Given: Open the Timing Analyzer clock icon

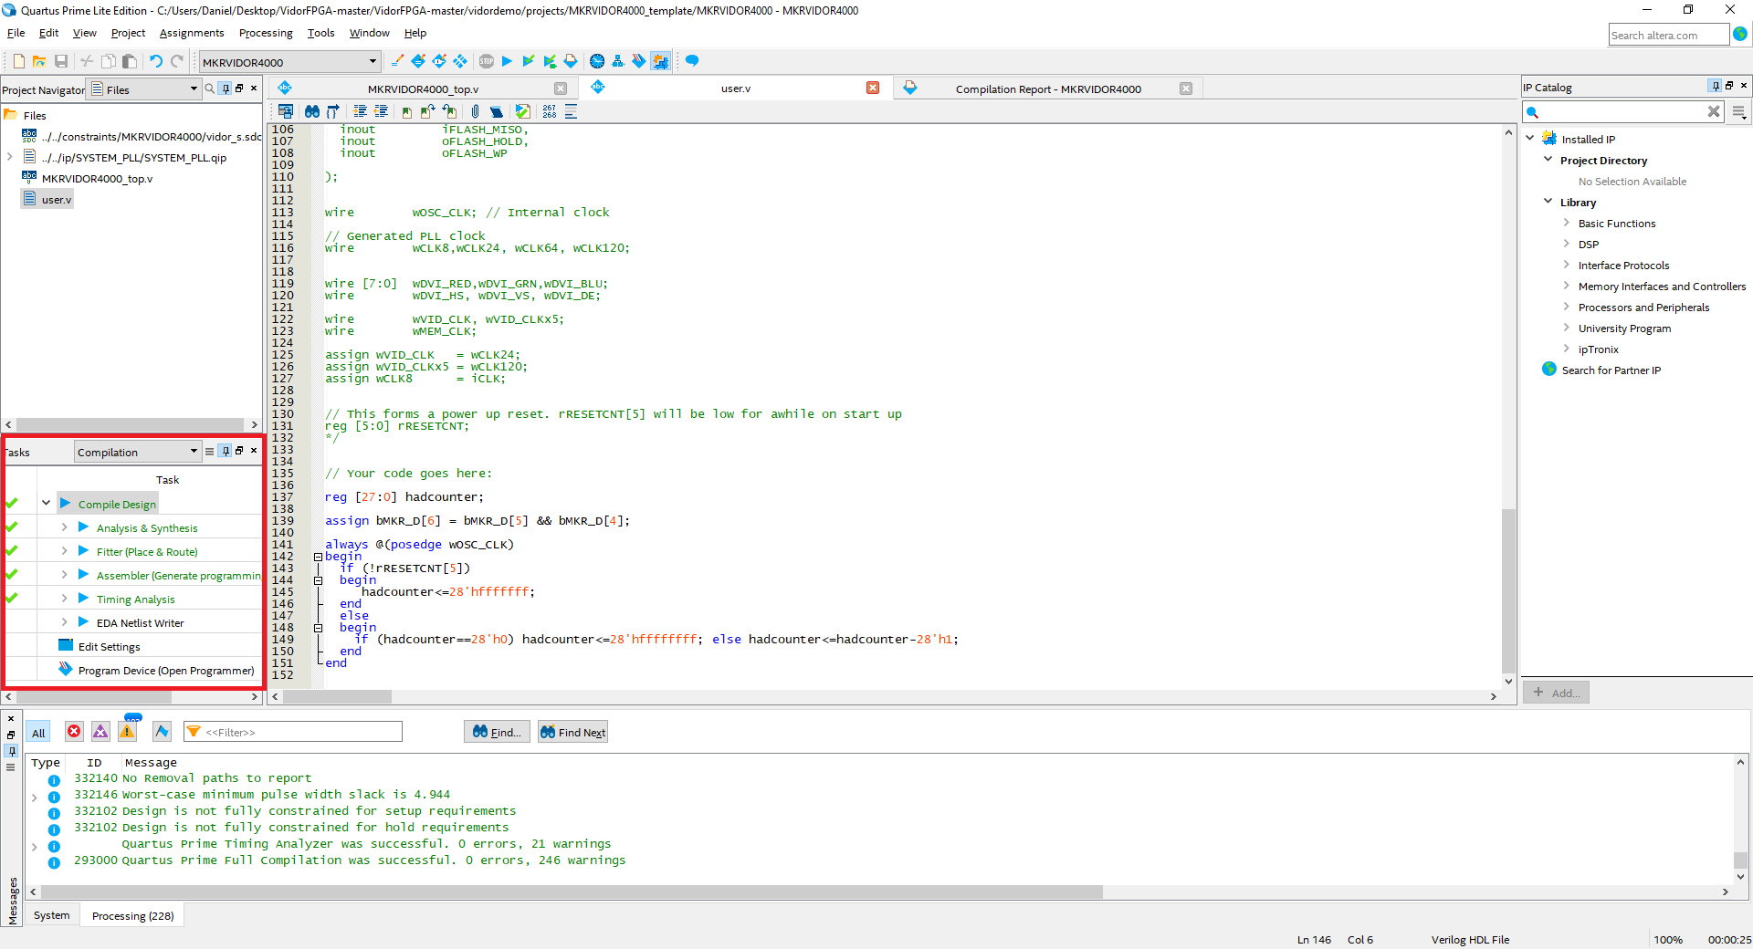Looking at the screenshot, I should pyautogui.click(x=596, y=61).
